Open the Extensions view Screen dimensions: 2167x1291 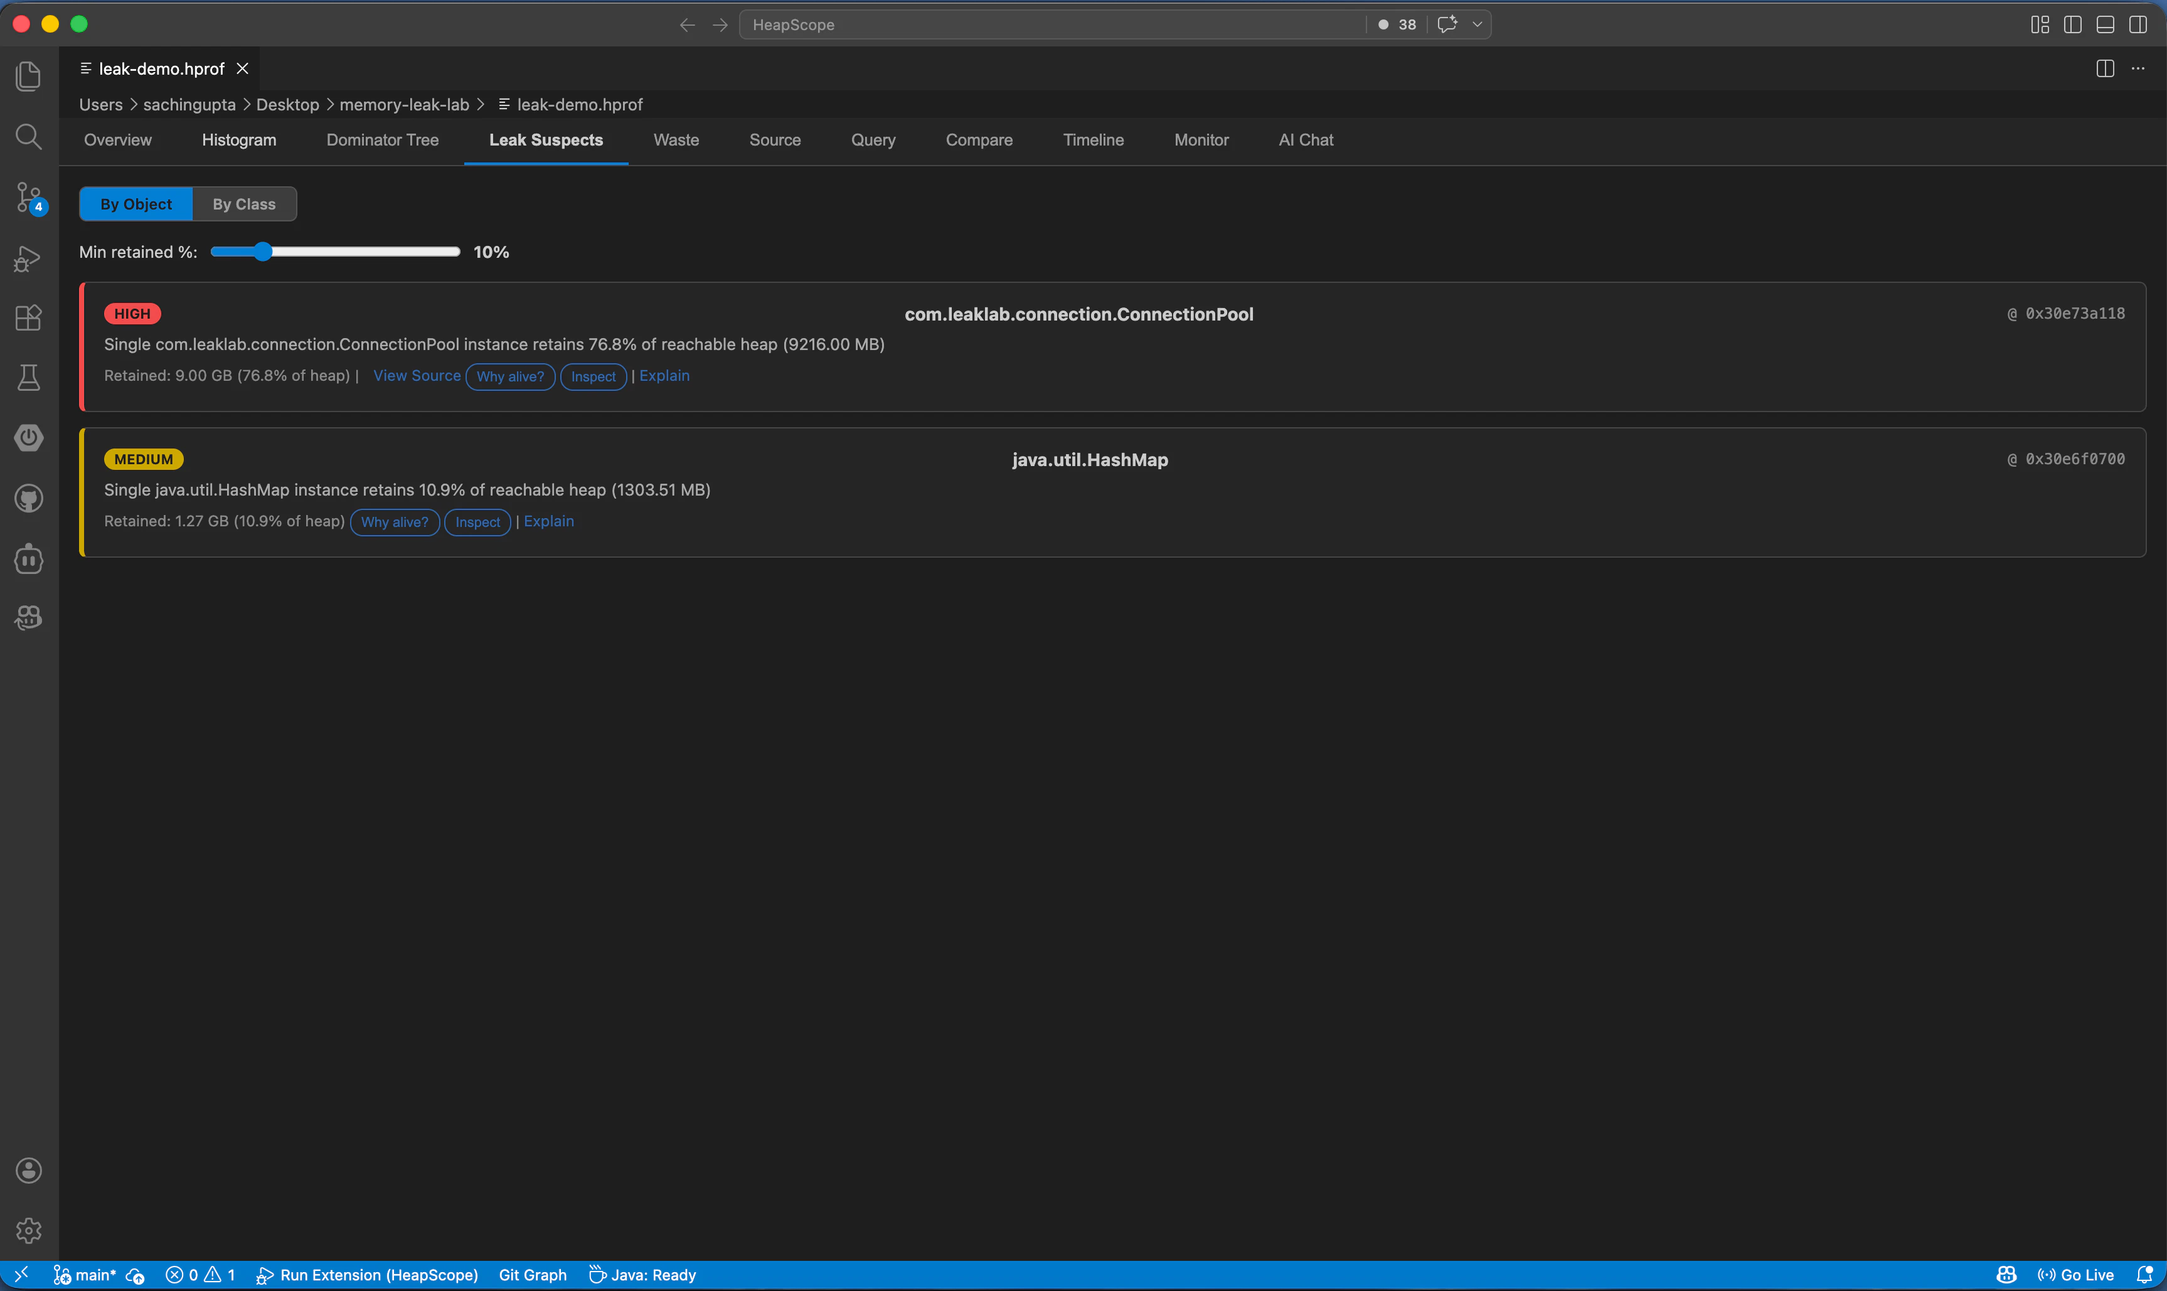[28, 317]
